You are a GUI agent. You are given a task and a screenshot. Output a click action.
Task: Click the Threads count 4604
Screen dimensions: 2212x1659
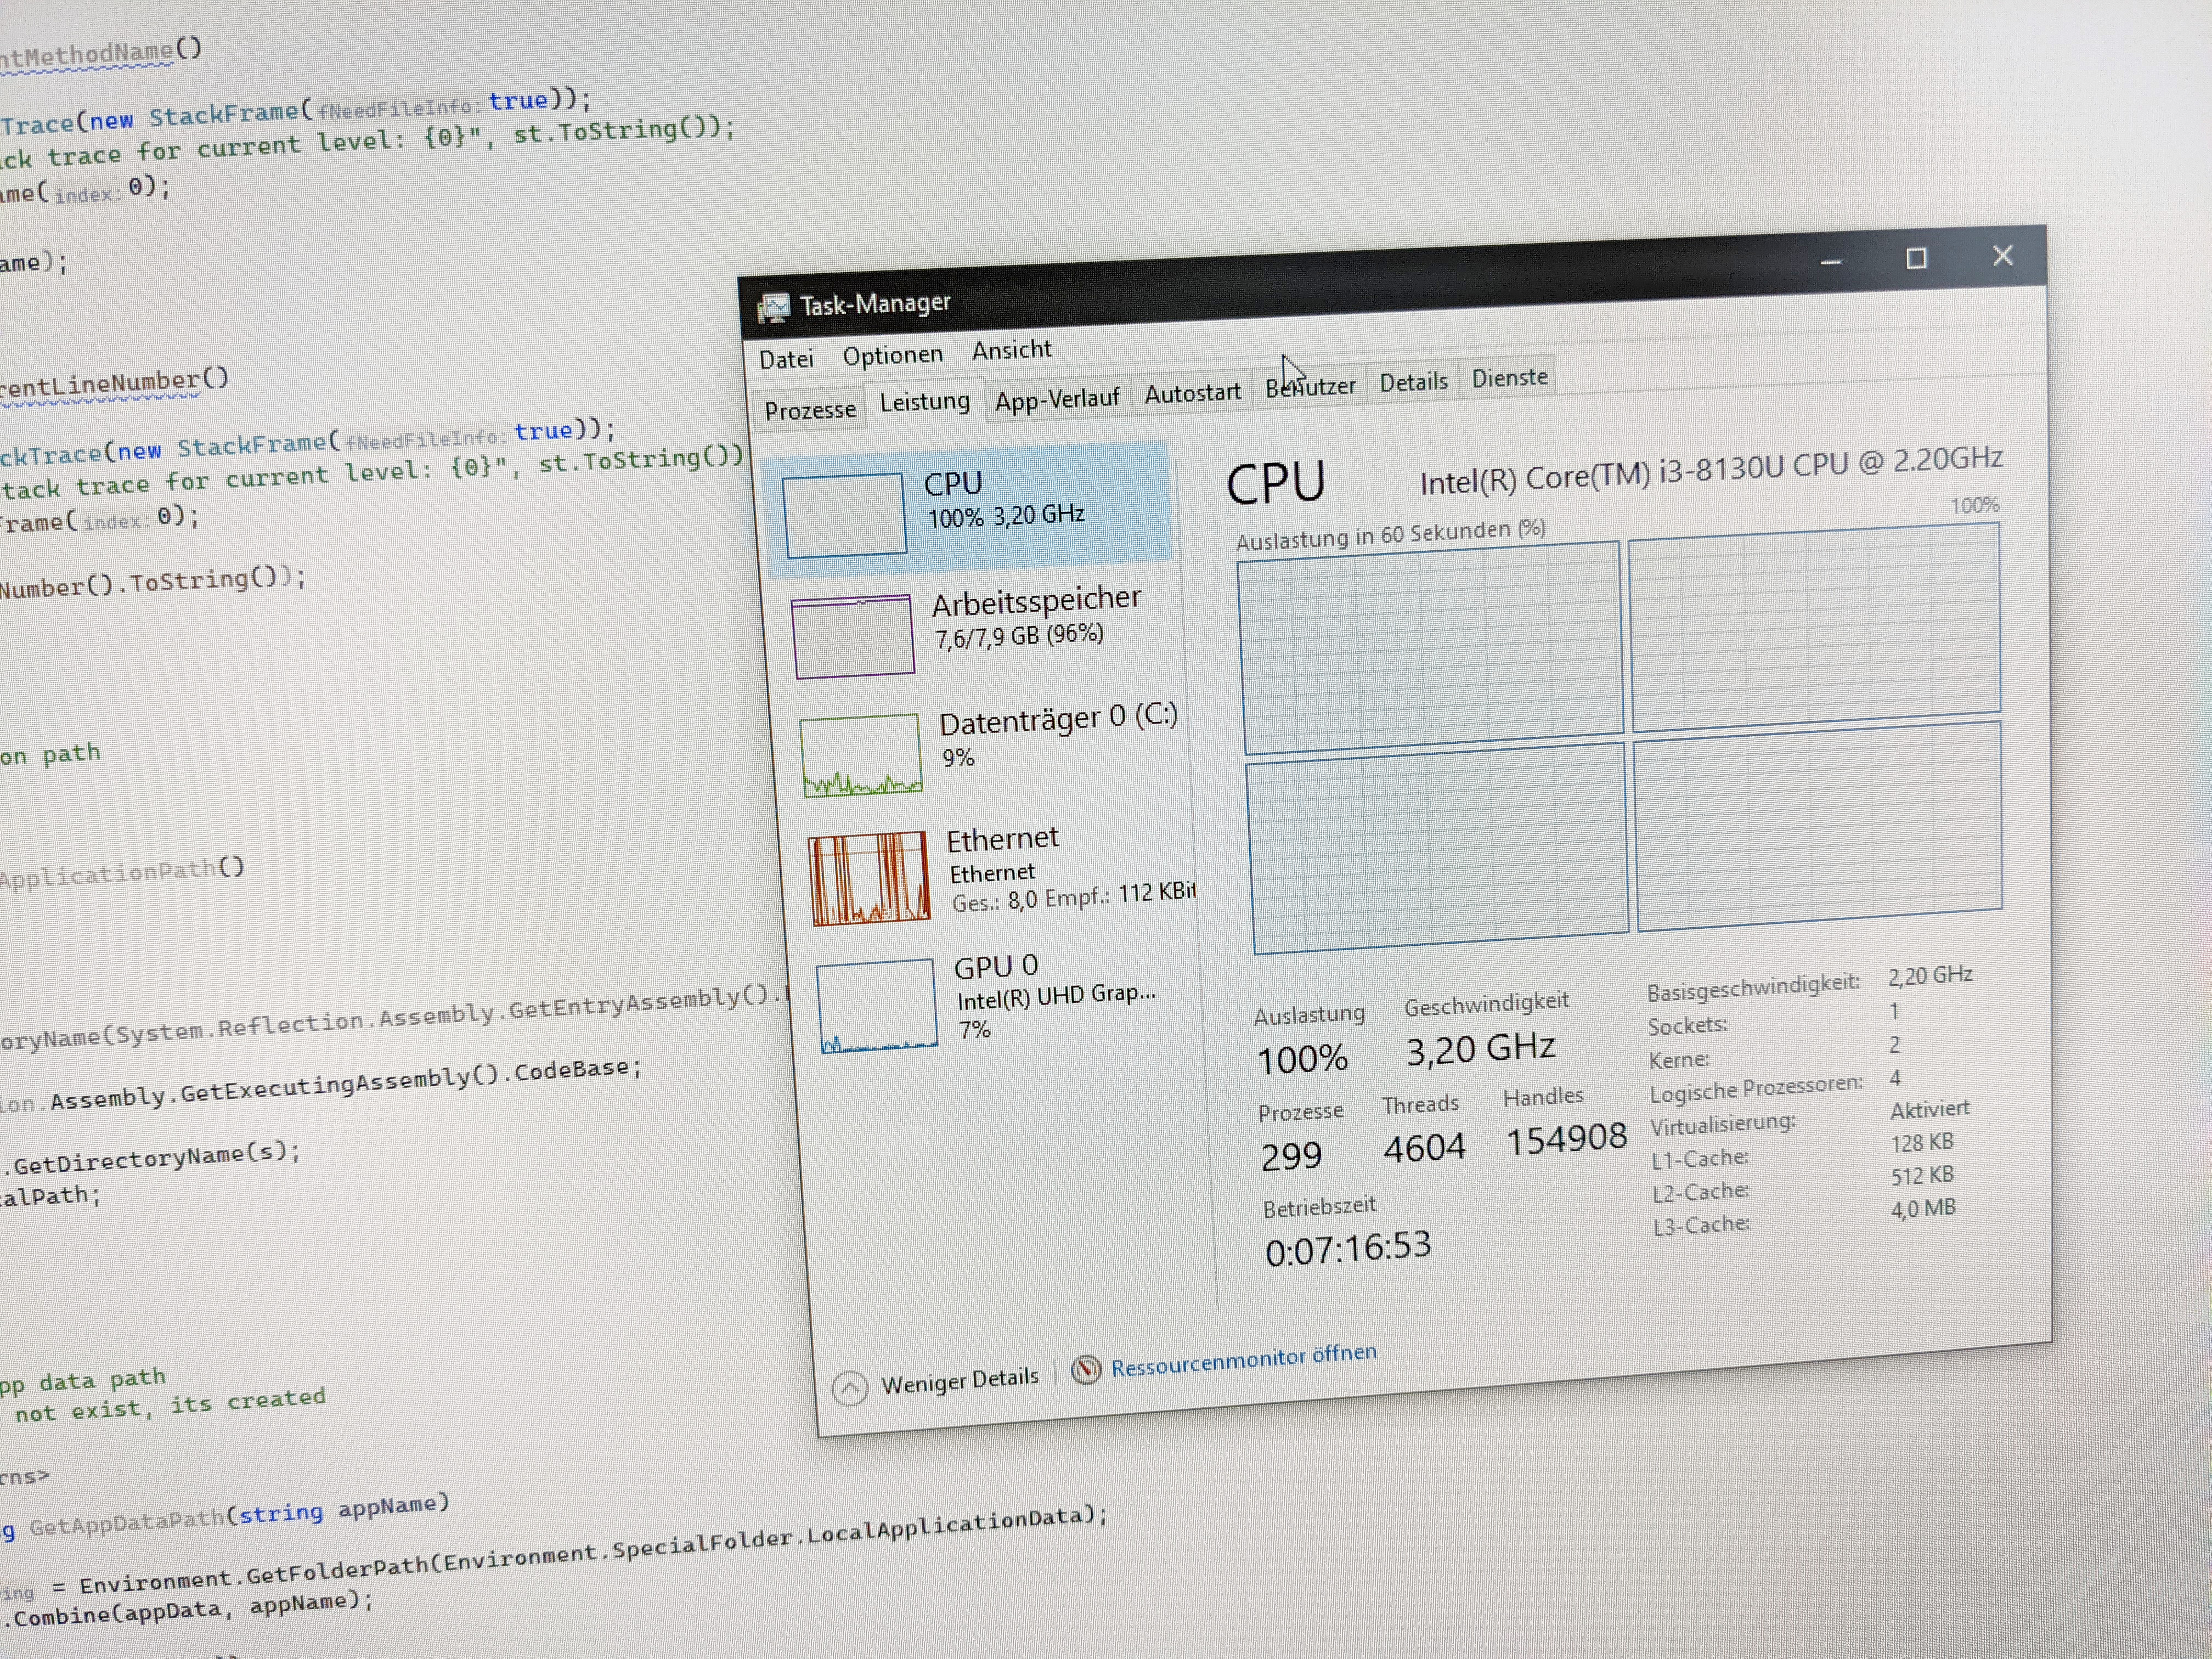pyautogui.click(x=1424, y=1148)
